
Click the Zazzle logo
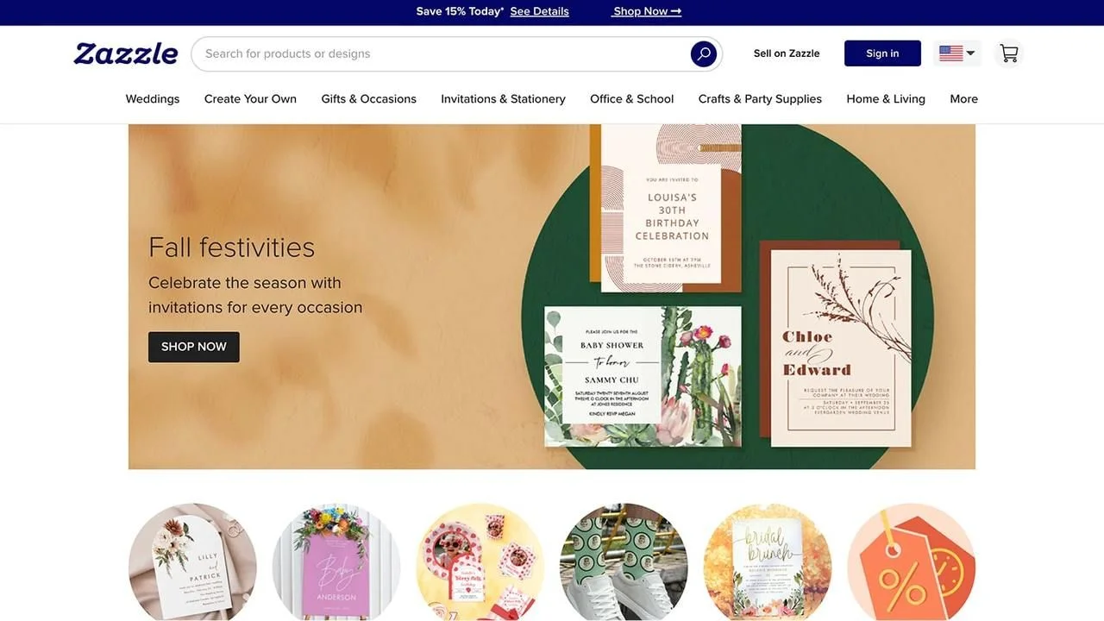(126, 53)
